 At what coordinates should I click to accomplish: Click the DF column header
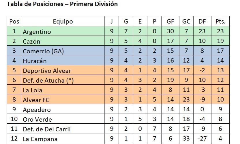pyautogui.click(x=202, y=21)
